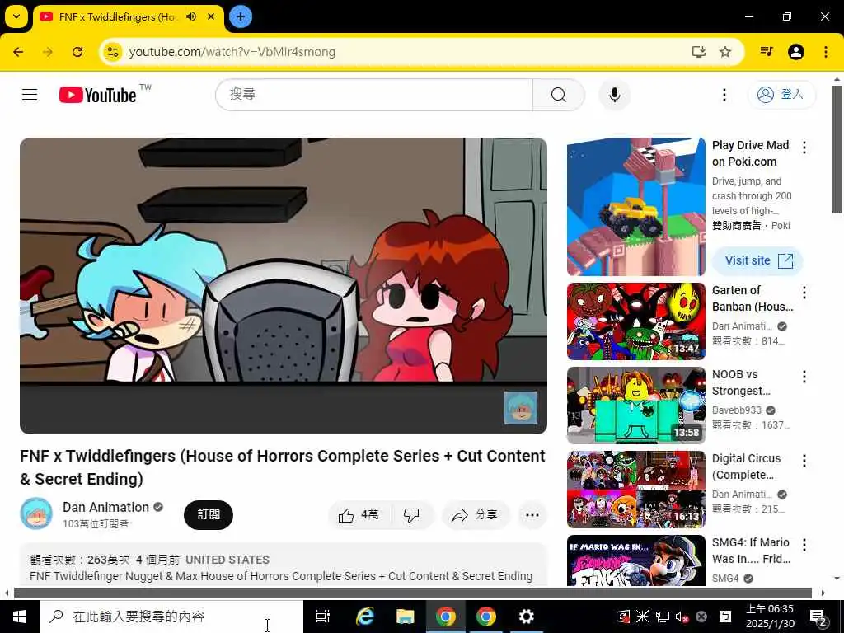Open Chrome profile avatar icon
This screenshot has height=633, width=844.
796,52
